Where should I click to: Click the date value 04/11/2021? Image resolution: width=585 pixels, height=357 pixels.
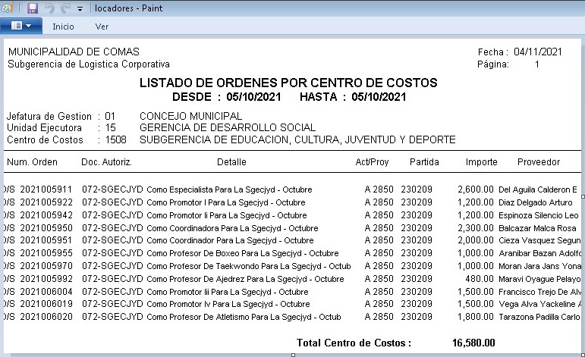coord(538,52)
